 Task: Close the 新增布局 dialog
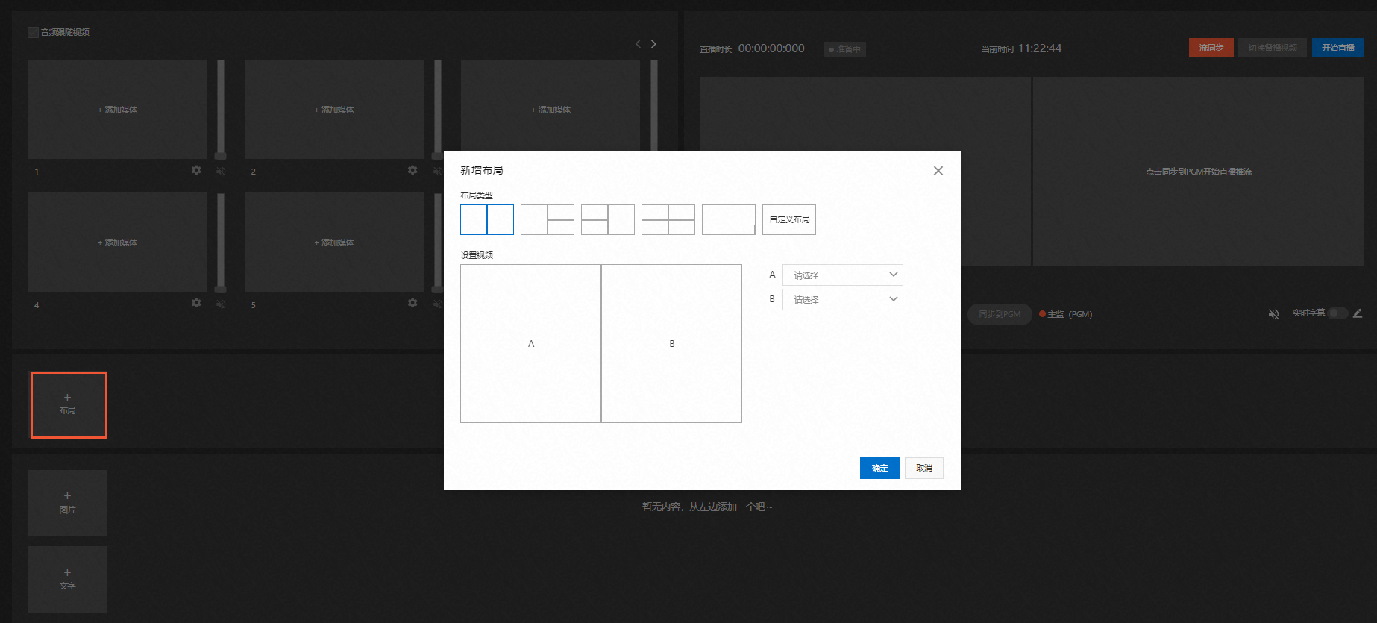click(x=938, y=171)
